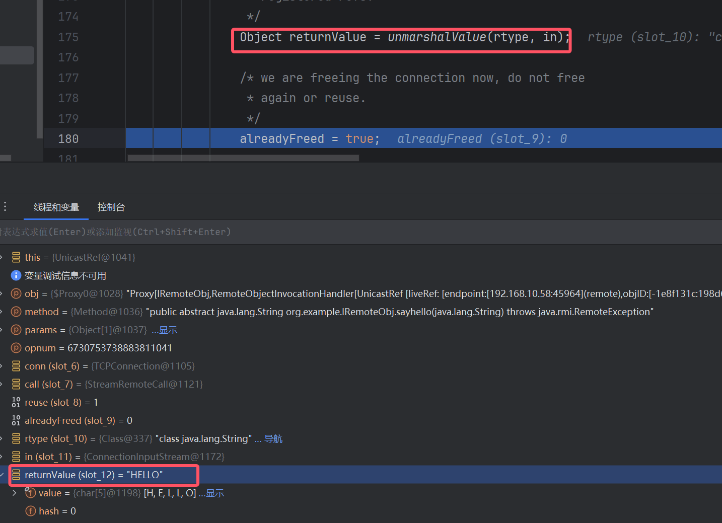
Task: Click the parameter icon beside 'obj'
Action: (x=16, y=293)
